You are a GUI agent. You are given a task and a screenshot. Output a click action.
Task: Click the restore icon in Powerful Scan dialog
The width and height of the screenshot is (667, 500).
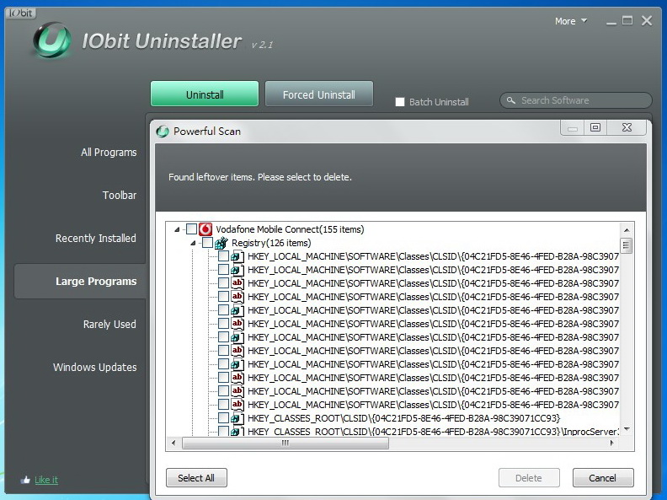(595, 127)
